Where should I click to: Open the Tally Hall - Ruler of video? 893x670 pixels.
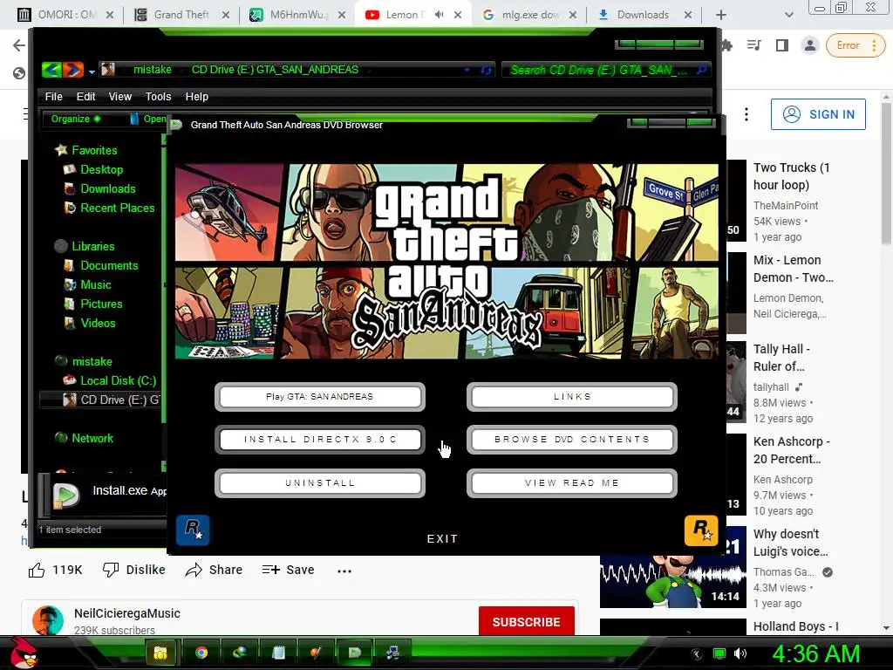tap(781, 357)
